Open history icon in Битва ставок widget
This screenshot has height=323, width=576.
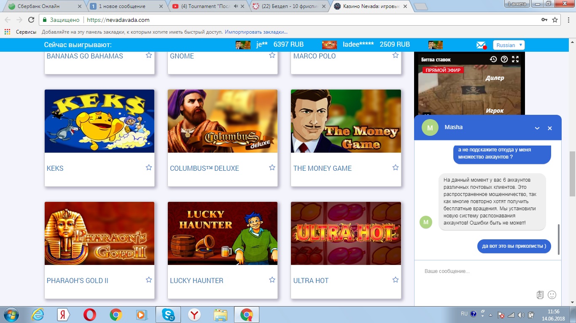click(x=493, y=59)
